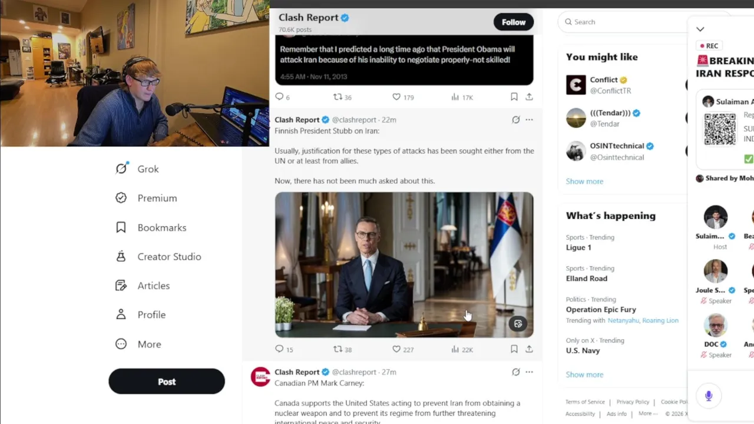Click the Grok icon on Stubb post
Screen dimensions: 754x424
tap(515, 120)
